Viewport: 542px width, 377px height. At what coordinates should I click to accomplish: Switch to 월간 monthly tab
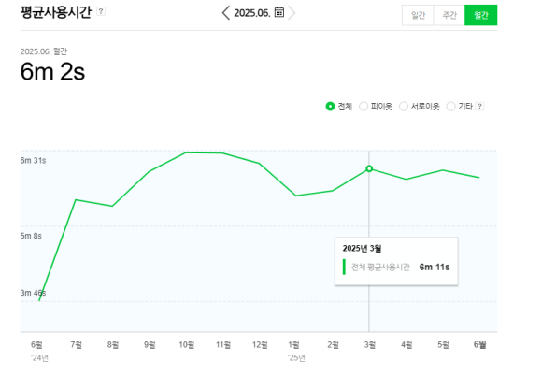[481, 15]
